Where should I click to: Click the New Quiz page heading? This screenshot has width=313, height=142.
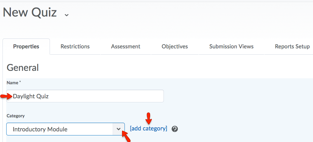(x=30, y=12)
